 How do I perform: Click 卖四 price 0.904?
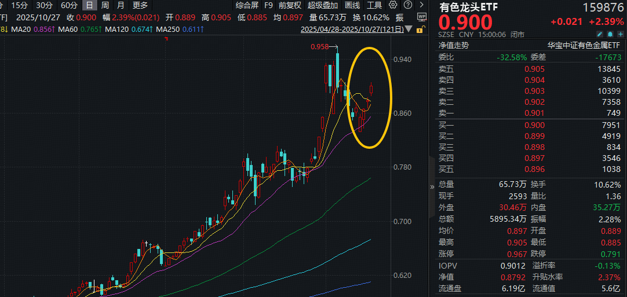pyautogui.click(x=535, y=80)
